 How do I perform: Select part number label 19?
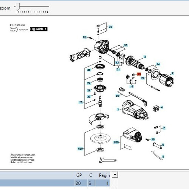[153, 139]
